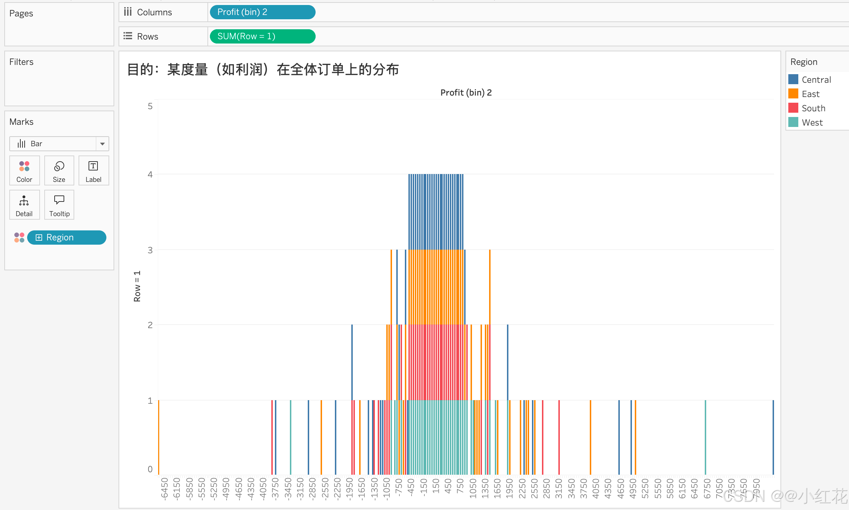Open the Detail marks card
This screenshot has height=510, width=849.
click(x=24, y=205)
